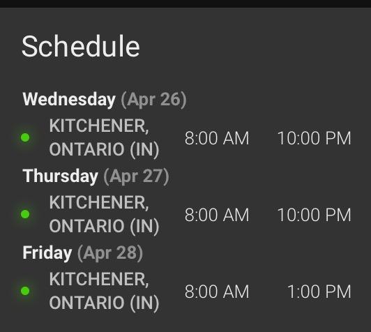
Task: Select Friday's KITCHENER, ONTARIO (IN) location
Action: pos(104,291)
